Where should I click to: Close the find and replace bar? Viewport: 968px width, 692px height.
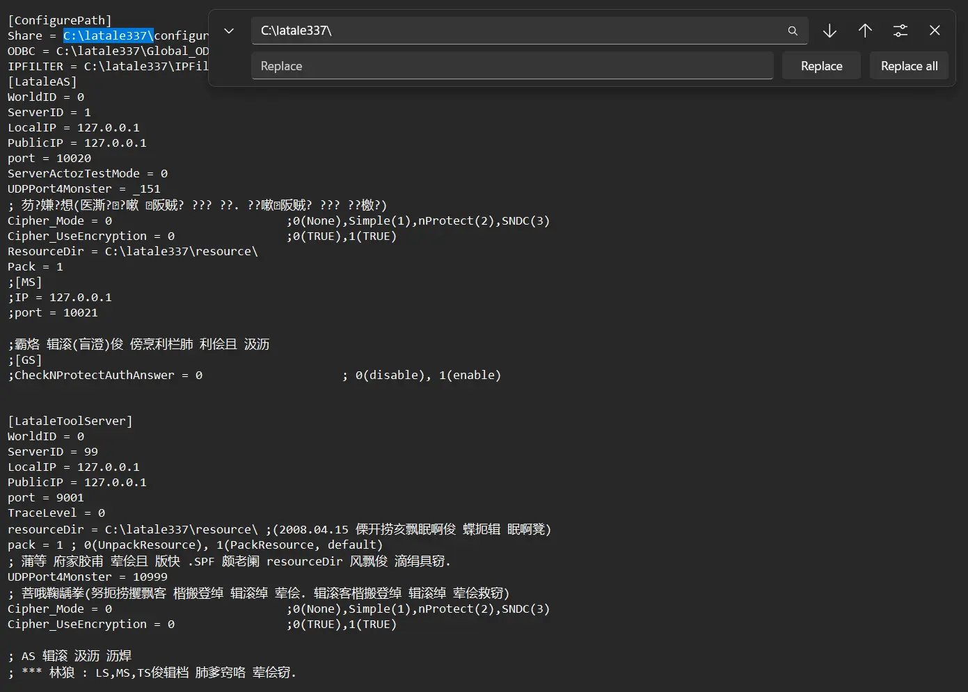click(935, 31)
